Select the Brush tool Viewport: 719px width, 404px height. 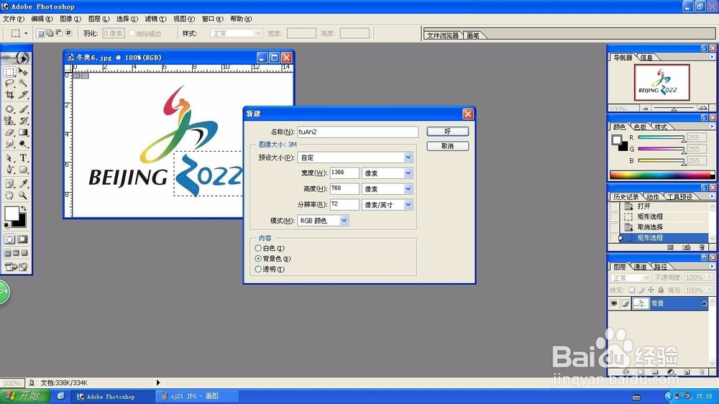[23, 109]
